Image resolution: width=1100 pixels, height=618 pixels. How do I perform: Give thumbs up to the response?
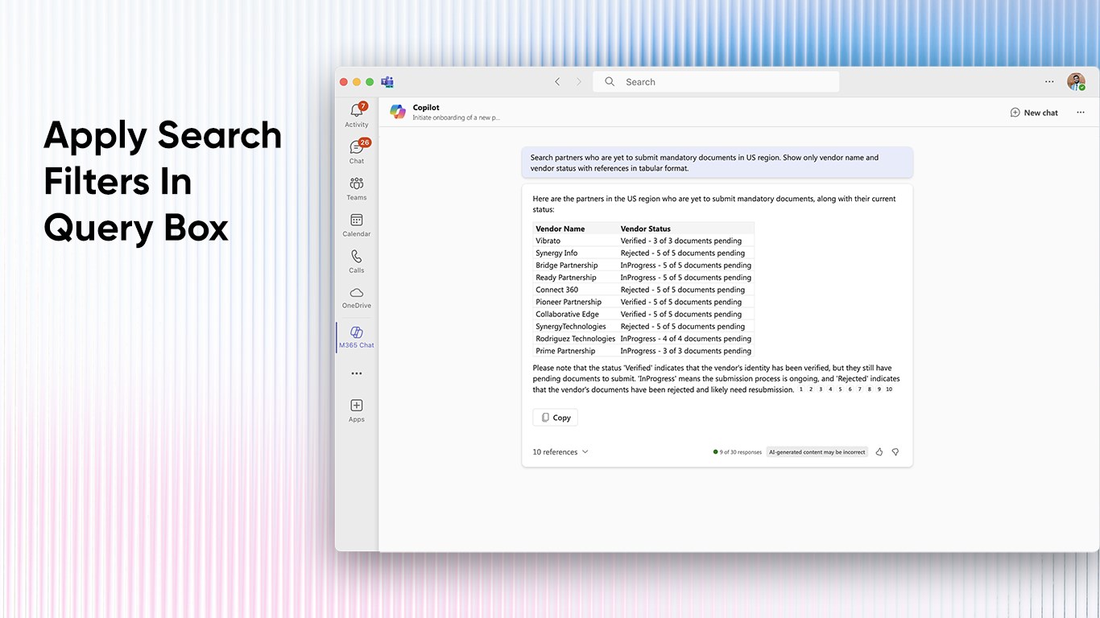click(x=879, y=452)
